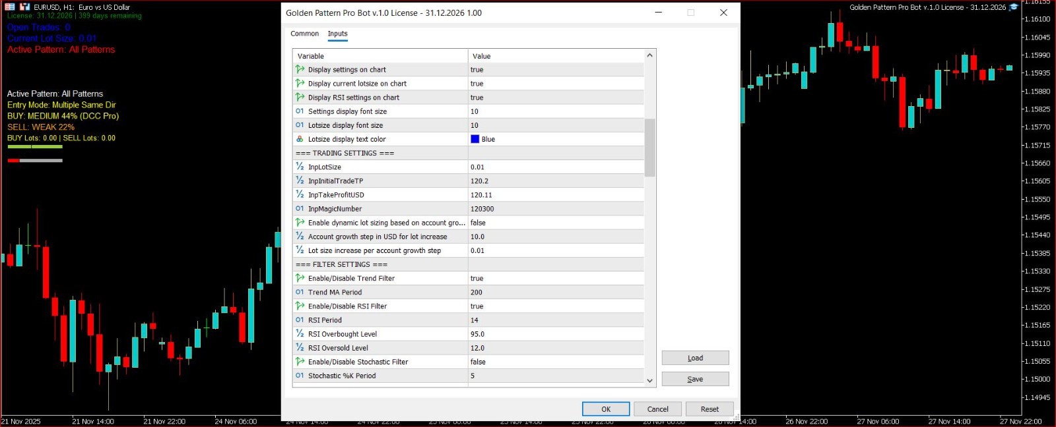Select the integer icon for Settings display font size
The height and width of the screenshot is (427, 1056).
point(300,111)
